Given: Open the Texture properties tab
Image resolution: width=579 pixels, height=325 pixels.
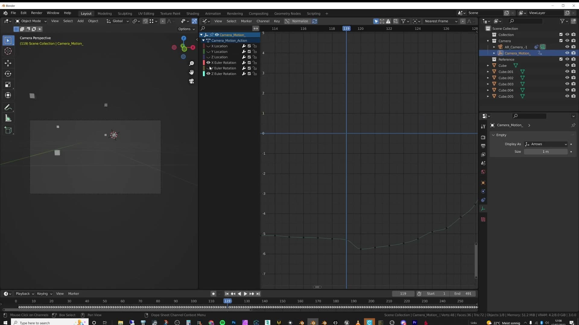Looking at the screenshot, I should point(483,219).
